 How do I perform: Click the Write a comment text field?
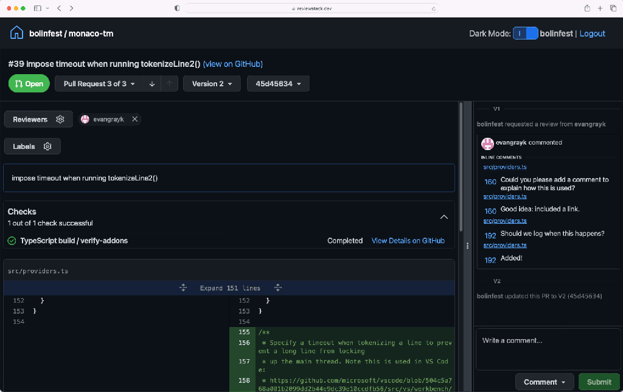[x=548, y=349]
